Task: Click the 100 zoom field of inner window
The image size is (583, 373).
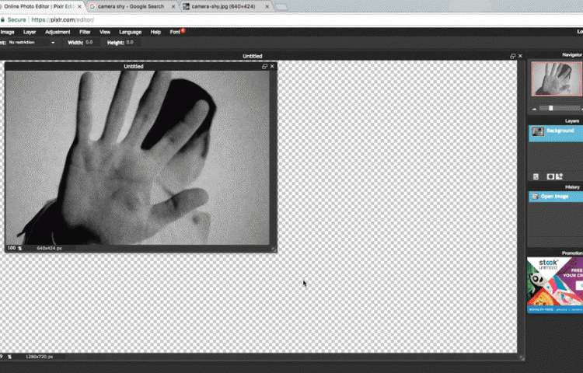Action: tap(12, 248)
